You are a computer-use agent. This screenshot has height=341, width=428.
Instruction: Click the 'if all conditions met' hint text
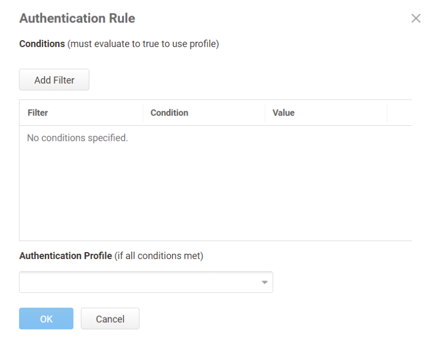(159, 256)
